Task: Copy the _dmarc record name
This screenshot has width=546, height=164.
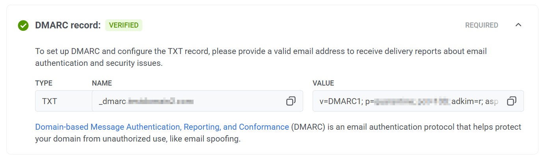Action: click(291, 101)
